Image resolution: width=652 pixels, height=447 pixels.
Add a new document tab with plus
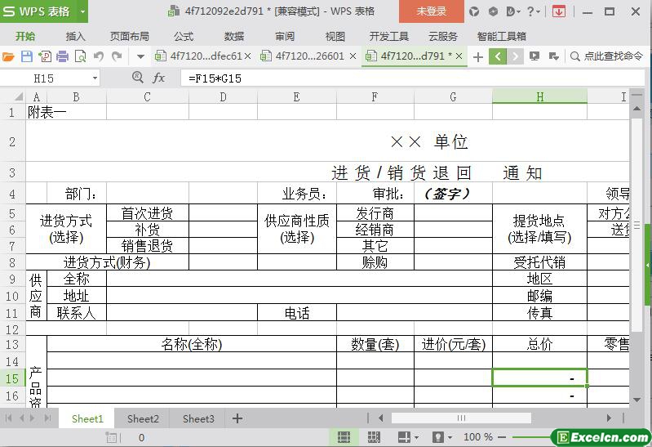(x=478, y=56)
